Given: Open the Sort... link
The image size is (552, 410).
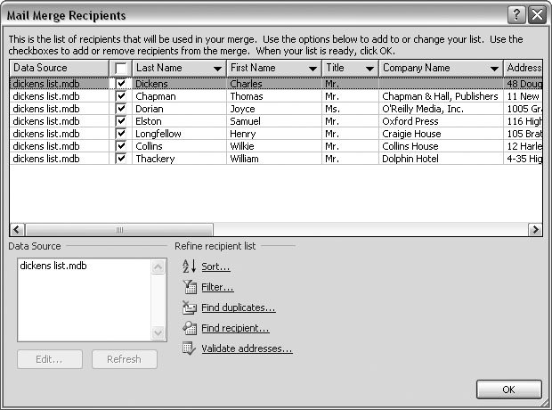Looking at the screenshot, I should (x=215, y=266).
